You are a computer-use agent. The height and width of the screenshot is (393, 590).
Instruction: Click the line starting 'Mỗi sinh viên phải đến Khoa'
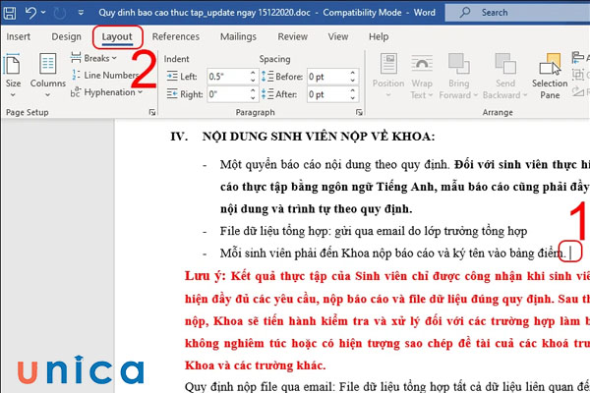(x=392, y=253)
